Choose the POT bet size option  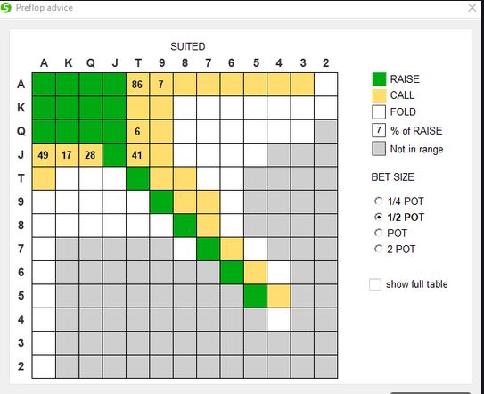coord(379,233)
